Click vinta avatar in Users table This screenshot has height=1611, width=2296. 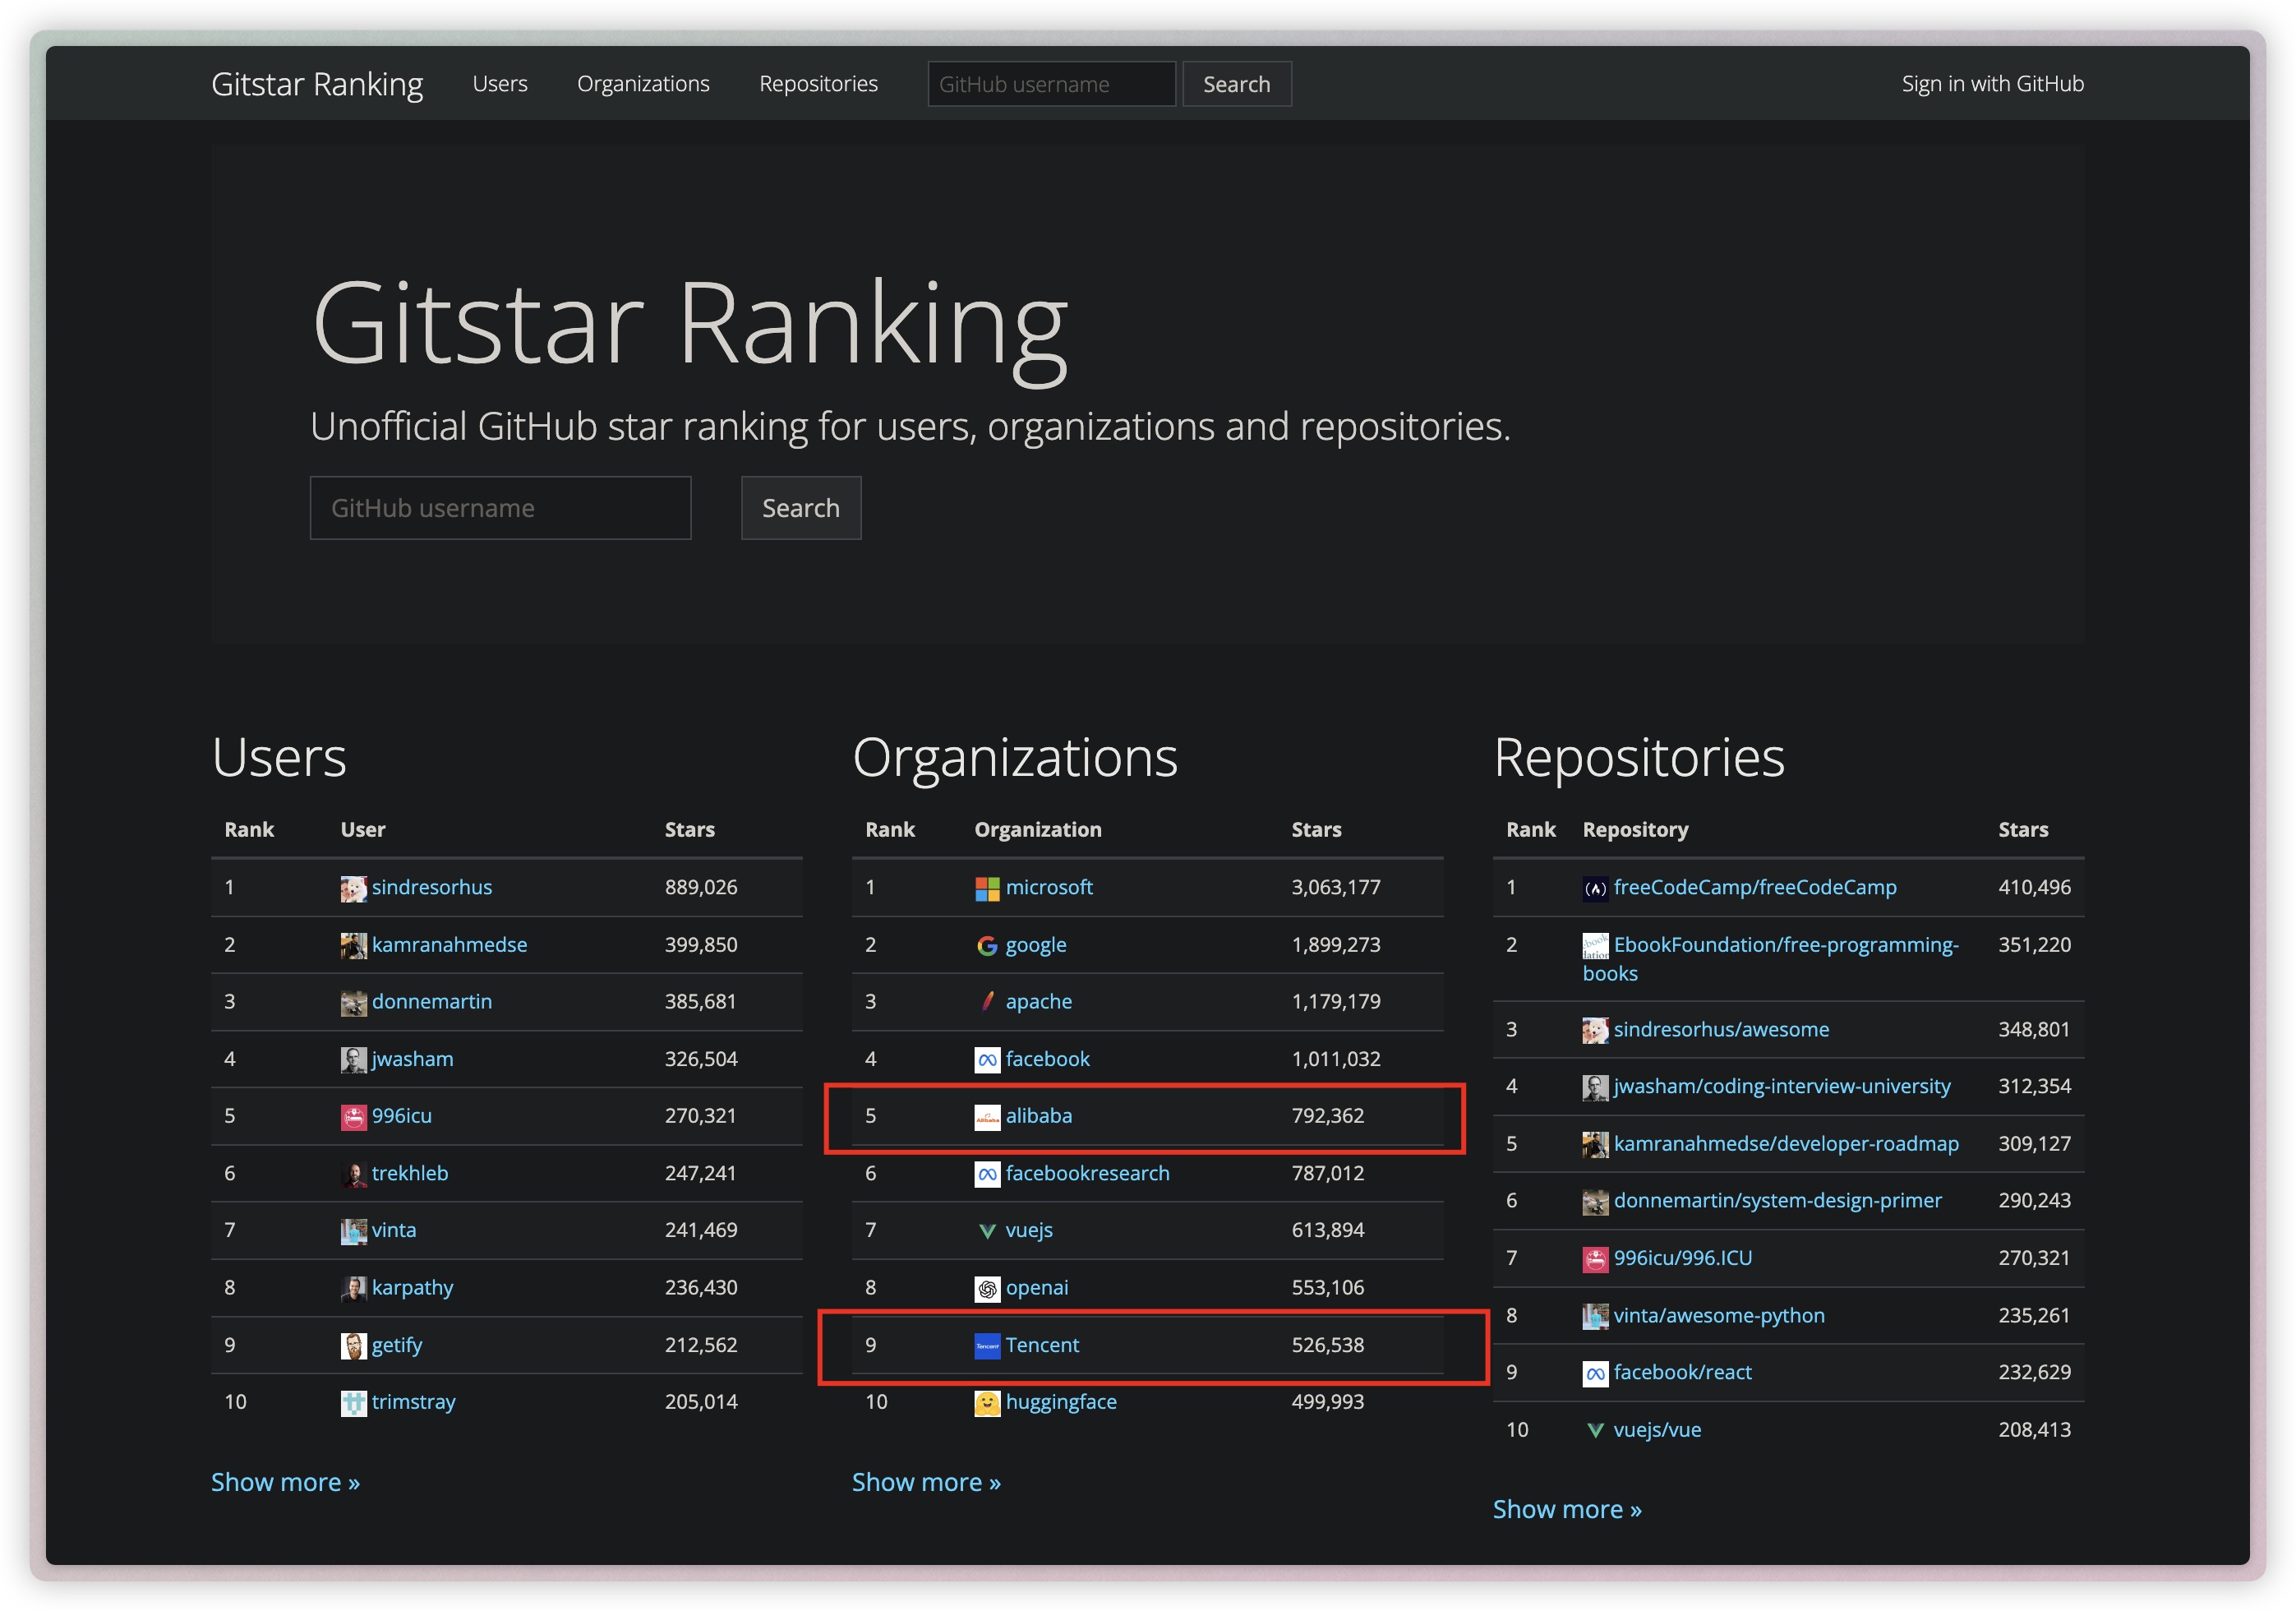pyautogui.click(x=353, y=1231)
